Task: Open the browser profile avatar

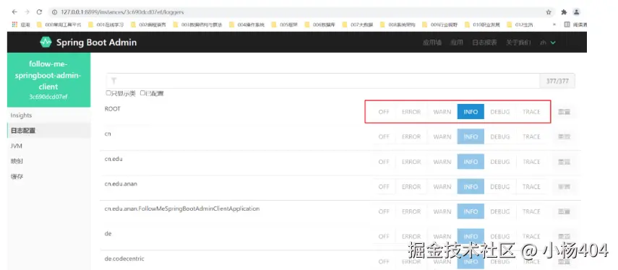Action: (577, 12)
